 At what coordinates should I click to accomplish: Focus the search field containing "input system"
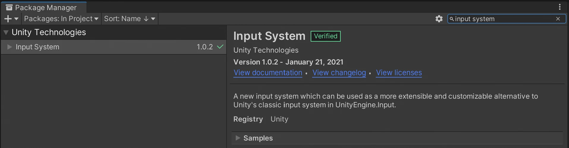click(502, 19)
